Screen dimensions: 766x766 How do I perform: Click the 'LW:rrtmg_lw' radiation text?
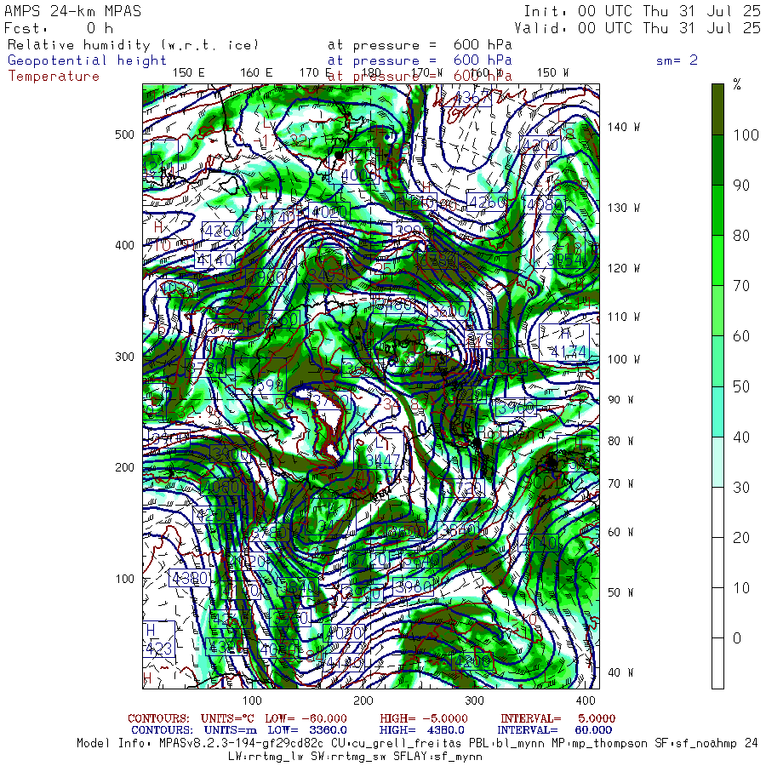266,757
